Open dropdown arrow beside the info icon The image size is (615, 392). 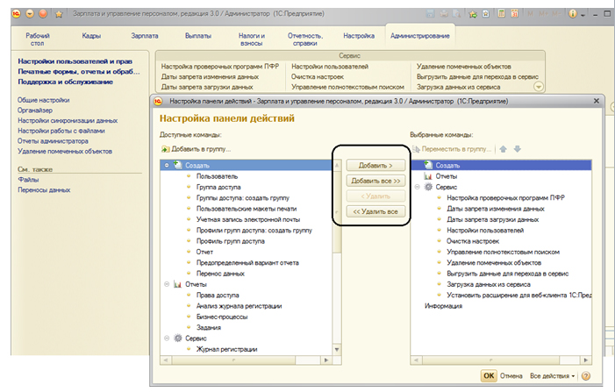[x=583, y=15]
